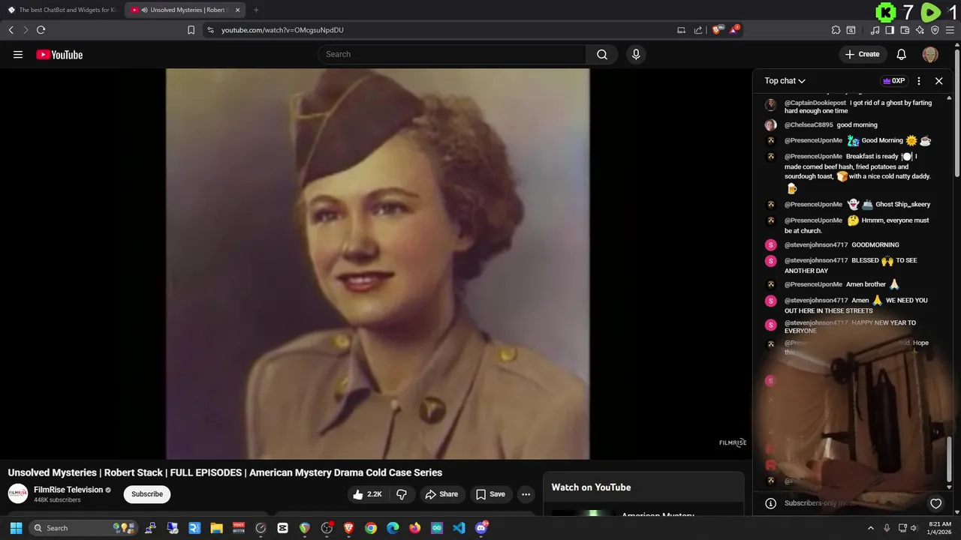961x540 pixels.
Task: Switch to the best ChatBot and Widgets tab
Action: (x=62, y=10)
